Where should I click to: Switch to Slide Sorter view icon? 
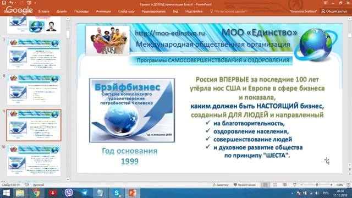pos(275,185)
